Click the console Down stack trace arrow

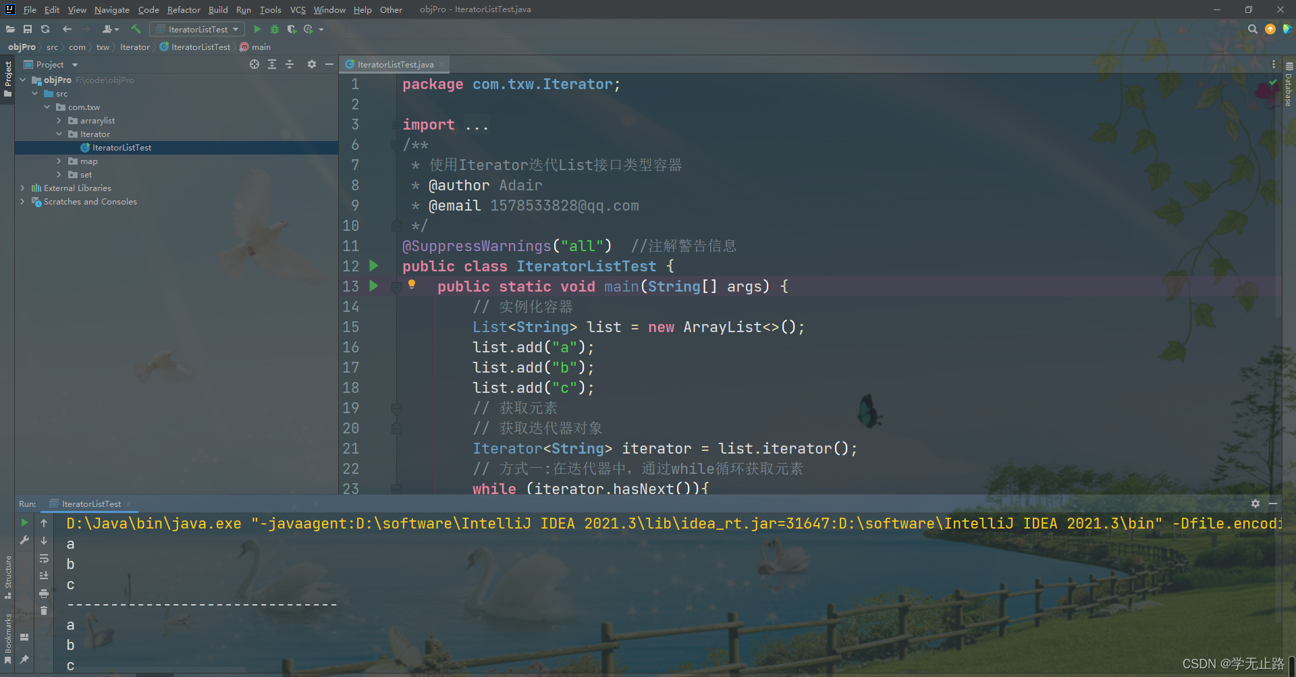(x=44, y=541)
